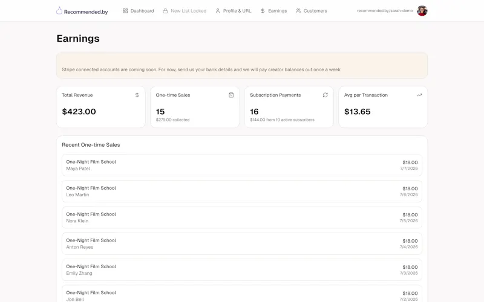Open the Customers page from navigation
The width and height of the screenshot is (484, 302).
click(311, 11)
